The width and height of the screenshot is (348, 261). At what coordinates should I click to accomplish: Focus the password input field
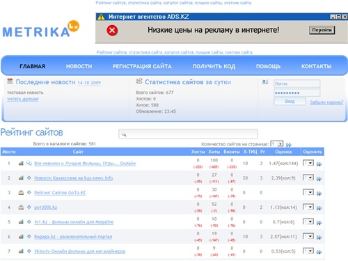coord(297,93)
